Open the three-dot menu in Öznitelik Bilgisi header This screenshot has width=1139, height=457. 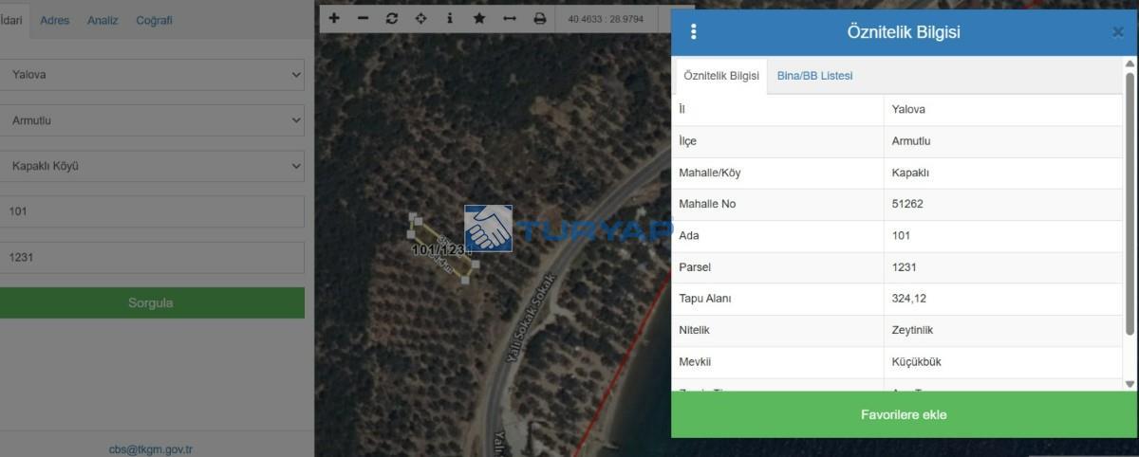point(694,32)
